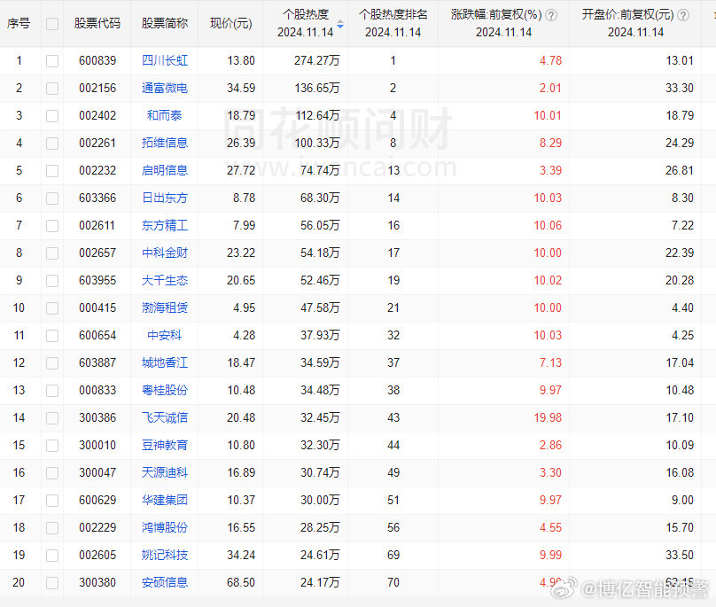The image size is (716, 607).
Task: Select the checkbox for 002657 中科金财
Action: point(52,253)
